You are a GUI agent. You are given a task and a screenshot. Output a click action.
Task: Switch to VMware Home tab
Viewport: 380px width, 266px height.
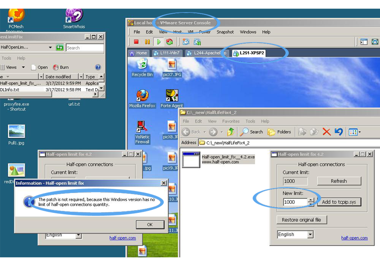click(x=138, y=53)
